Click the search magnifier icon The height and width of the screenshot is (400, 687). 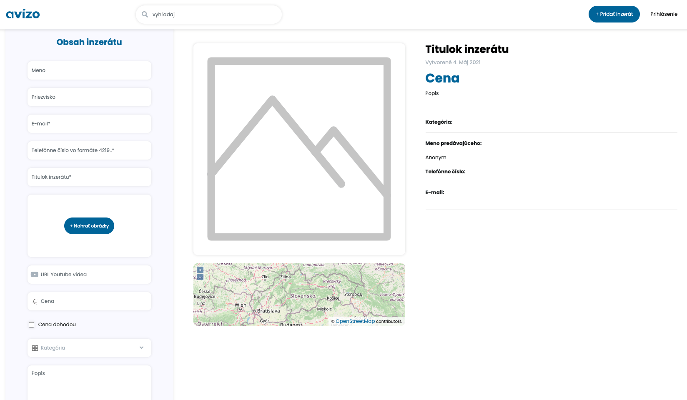(x=145, y=15)
